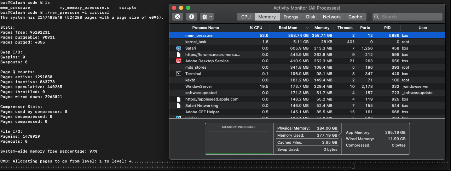
Task: Click the Memory Pressure graph
Action: click(x=239, y=139)
